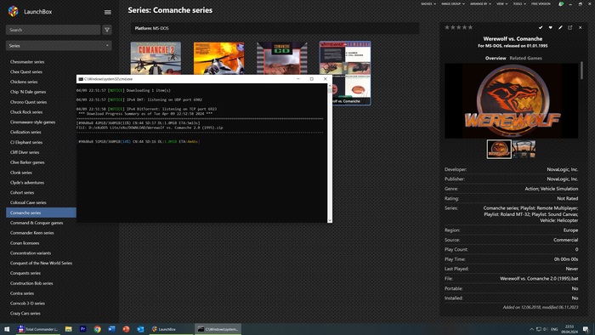
Task: Open PowerPoint from taskbar
Action: (x=126, y=329)
